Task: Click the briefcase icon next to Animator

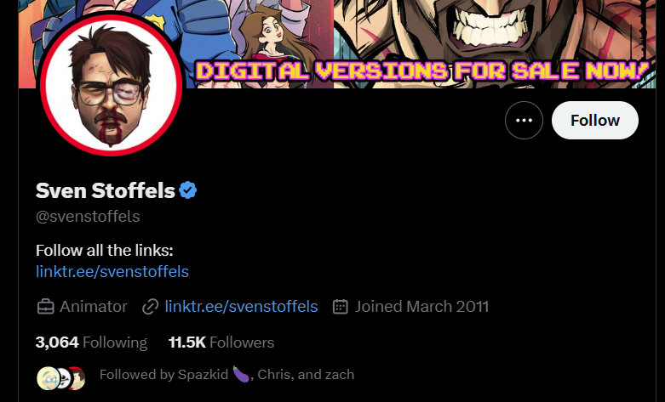Action: (45, 306)
